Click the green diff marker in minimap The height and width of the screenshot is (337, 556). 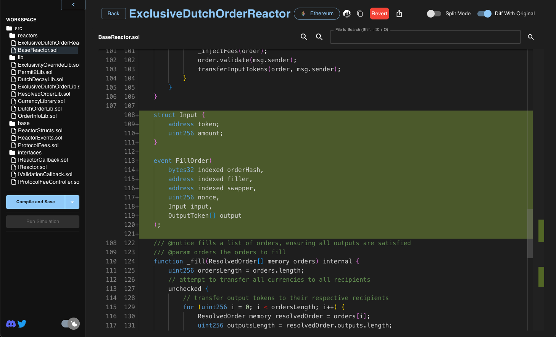click(541, 230)
